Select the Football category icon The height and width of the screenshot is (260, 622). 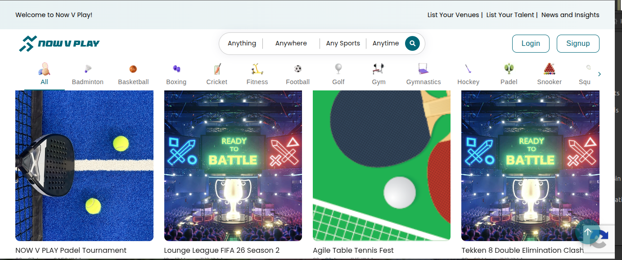pos(298,69)
